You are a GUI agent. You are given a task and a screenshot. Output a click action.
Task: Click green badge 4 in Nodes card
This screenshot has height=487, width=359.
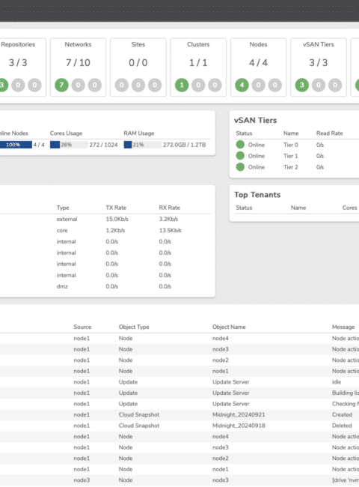coord(242,85)
